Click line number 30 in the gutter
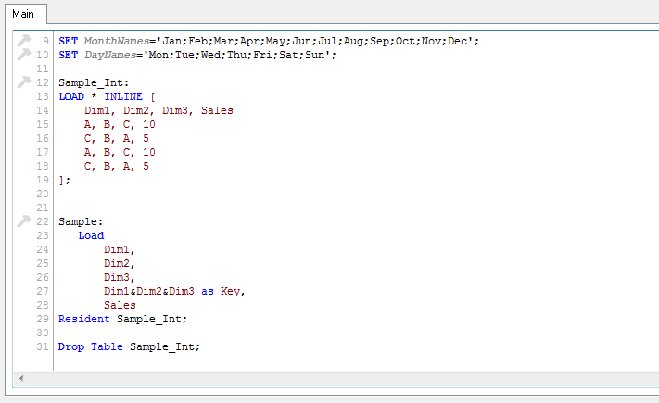Image resolution: width=659 pixels, height=403 pixels. point(43,333)
